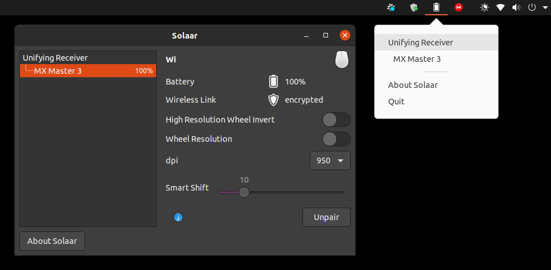551x270 pixels.
Task: Click the volume speaker icon
Action: tap(516, 7)
